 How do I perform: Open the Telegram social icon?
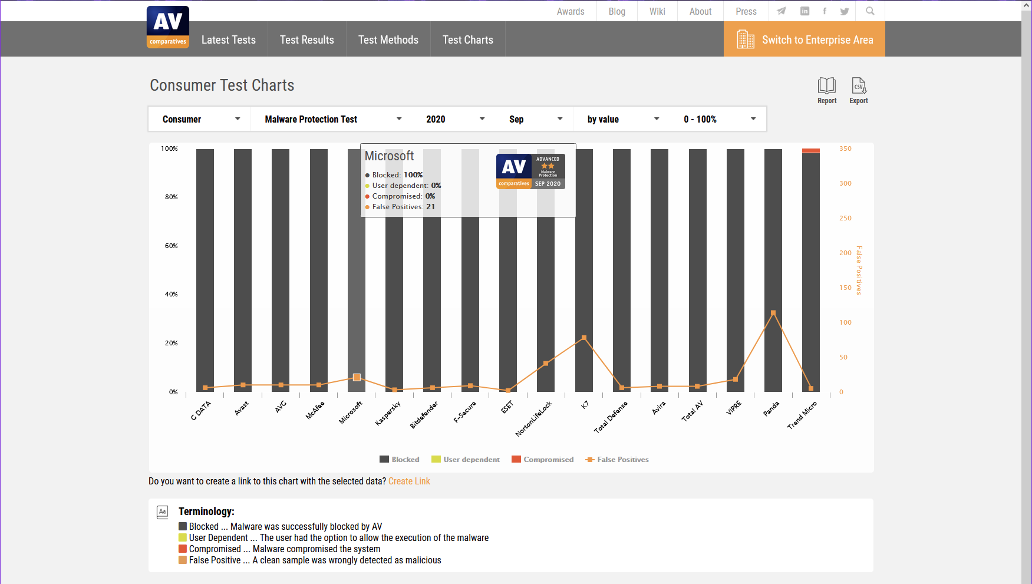782,11
